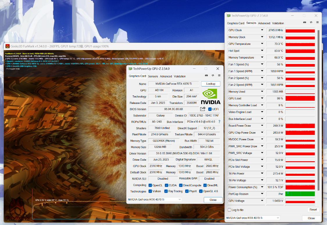The width and height of the screenshot is (327, 225).
Task: Open the Hot Spot sensor dropdown arrow
Action: point(262,51)
